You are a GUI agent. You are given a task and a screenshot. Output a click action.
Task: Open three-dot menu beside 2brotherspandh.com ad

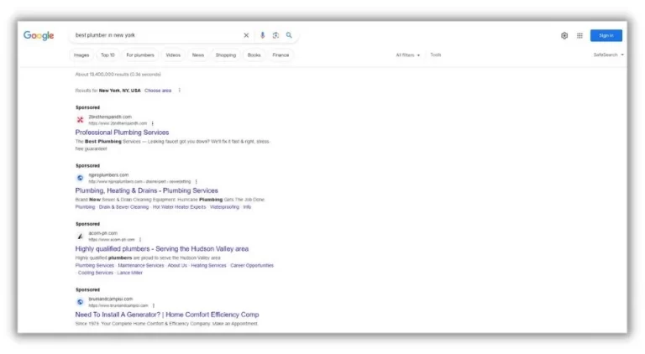(x=152, y=123)
